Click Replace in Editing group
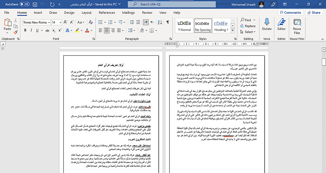Viewport: 326px width, 173px height. (x=248, y=26)
